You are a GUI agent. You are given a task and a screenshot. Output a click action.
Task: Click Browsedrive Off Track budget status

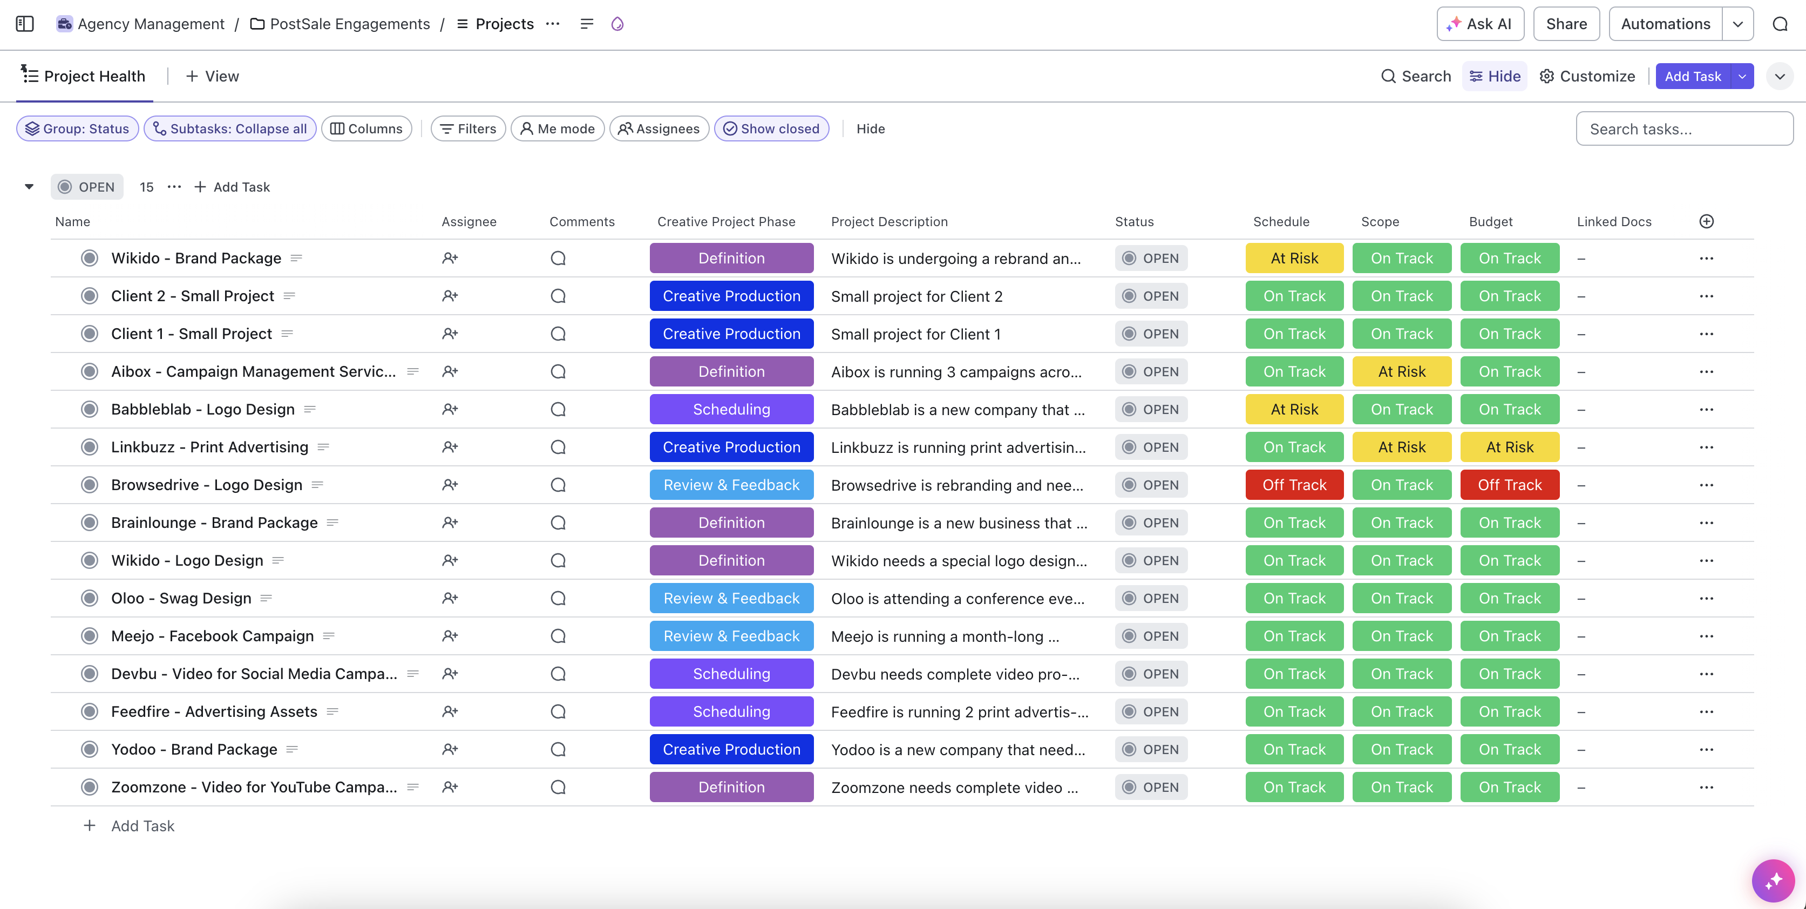(1509, 485)
